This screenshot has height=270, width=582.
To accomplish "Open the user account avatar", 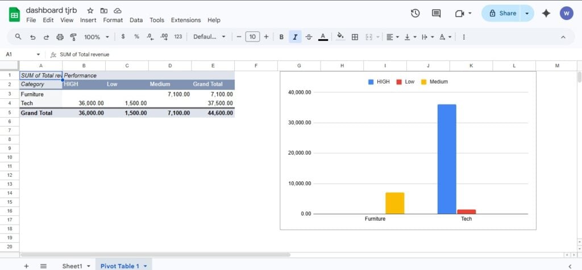I will coord(567,14).
